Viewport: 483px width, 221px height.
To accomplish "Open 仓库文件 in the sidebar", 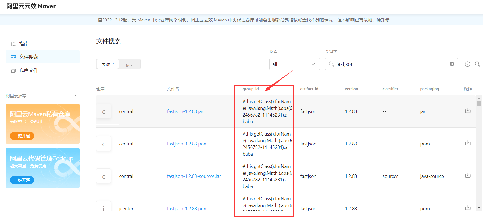I will (29, 70).
